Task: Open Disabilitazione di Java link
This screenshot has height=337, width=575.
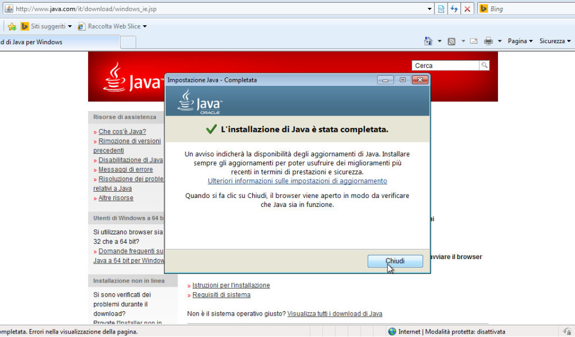Action: (130, 160)
